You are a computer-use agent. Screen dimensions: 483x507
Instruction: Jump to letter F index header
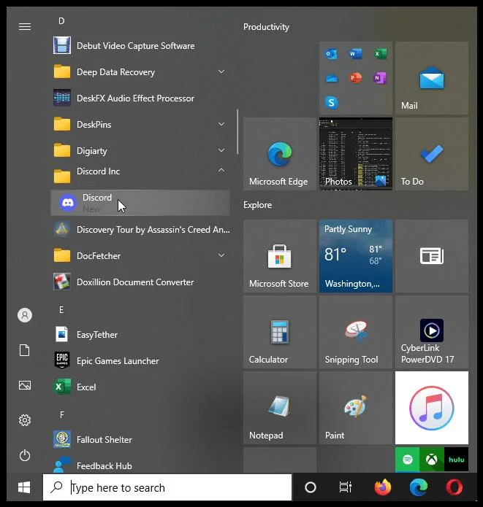click(61, 415)
